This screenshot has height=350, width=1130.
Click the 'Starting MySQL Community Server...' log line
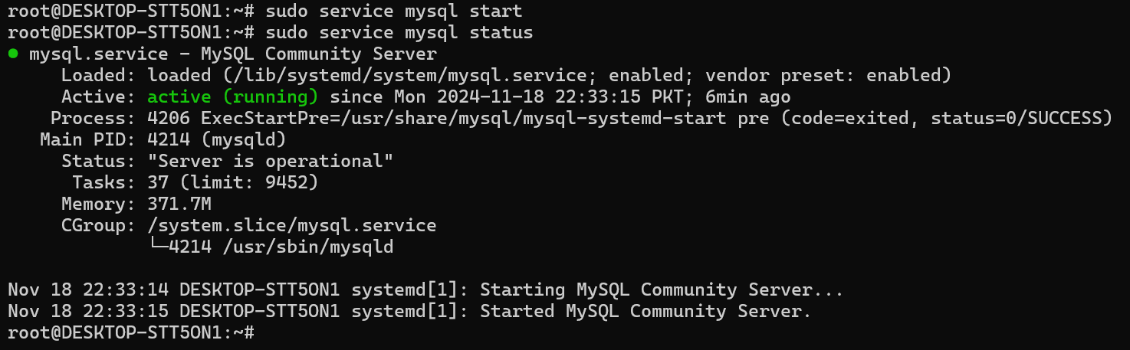(662, 290)
